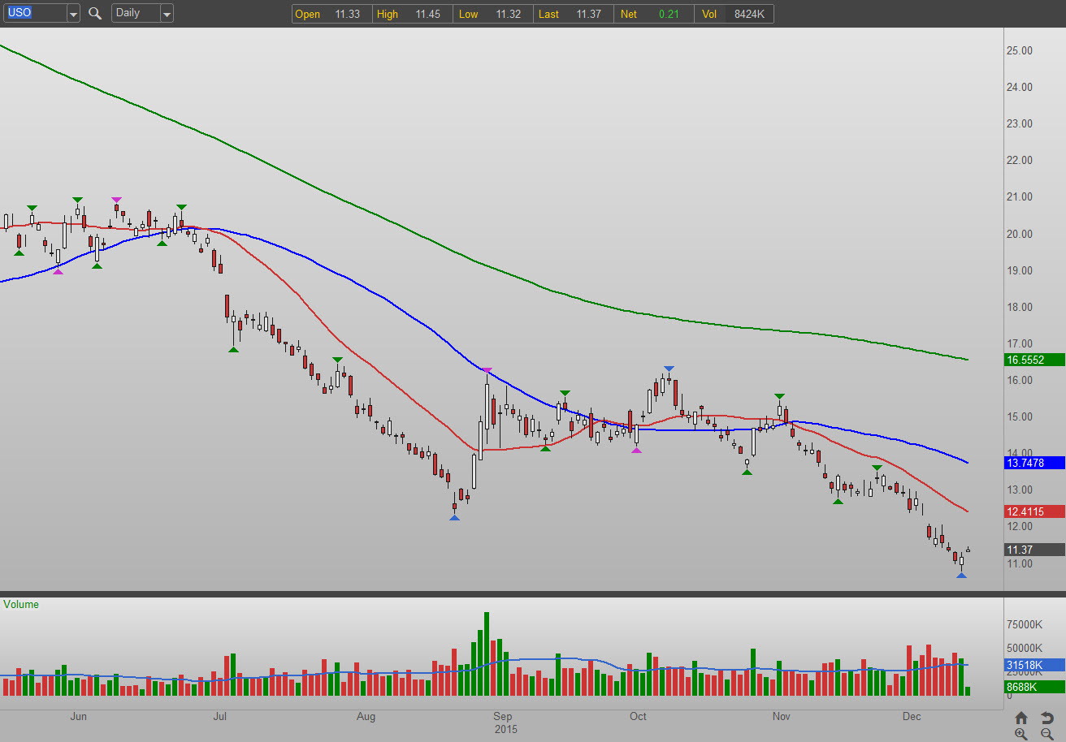1066x742 pixels.
Task: Click the magenta triangle above the September peak
Action: pyautogui.click(x=487, y=371)
